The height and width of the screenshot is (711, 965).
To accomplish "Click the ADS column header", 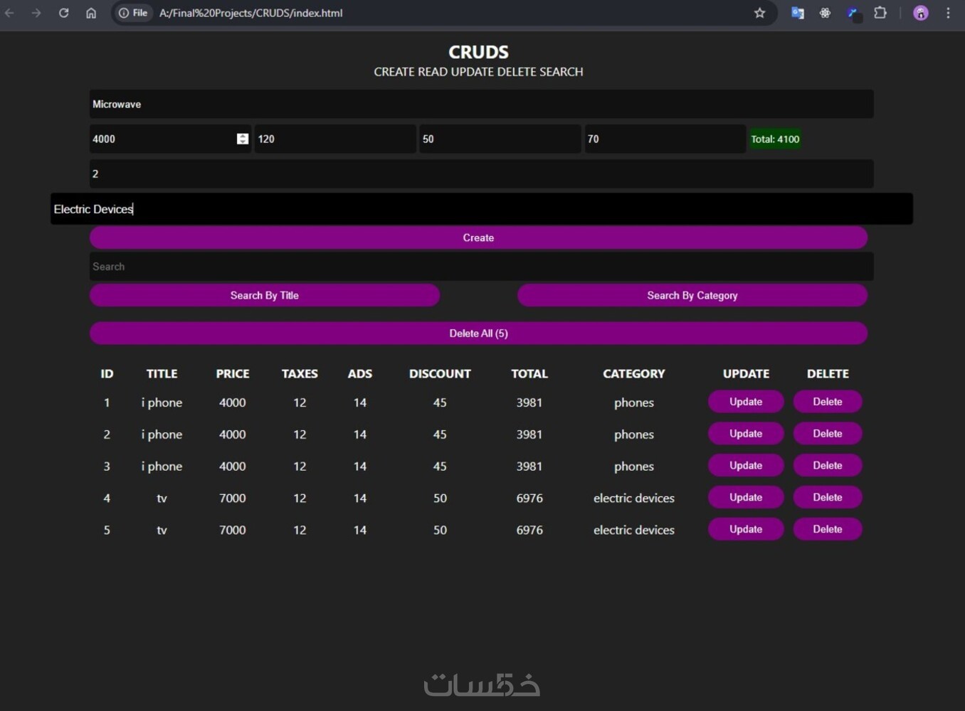I will point(360,373).
